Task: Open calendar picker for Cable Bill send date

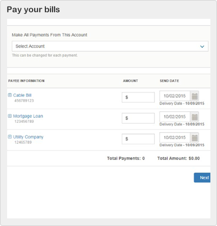Action: tap(195, 96)
